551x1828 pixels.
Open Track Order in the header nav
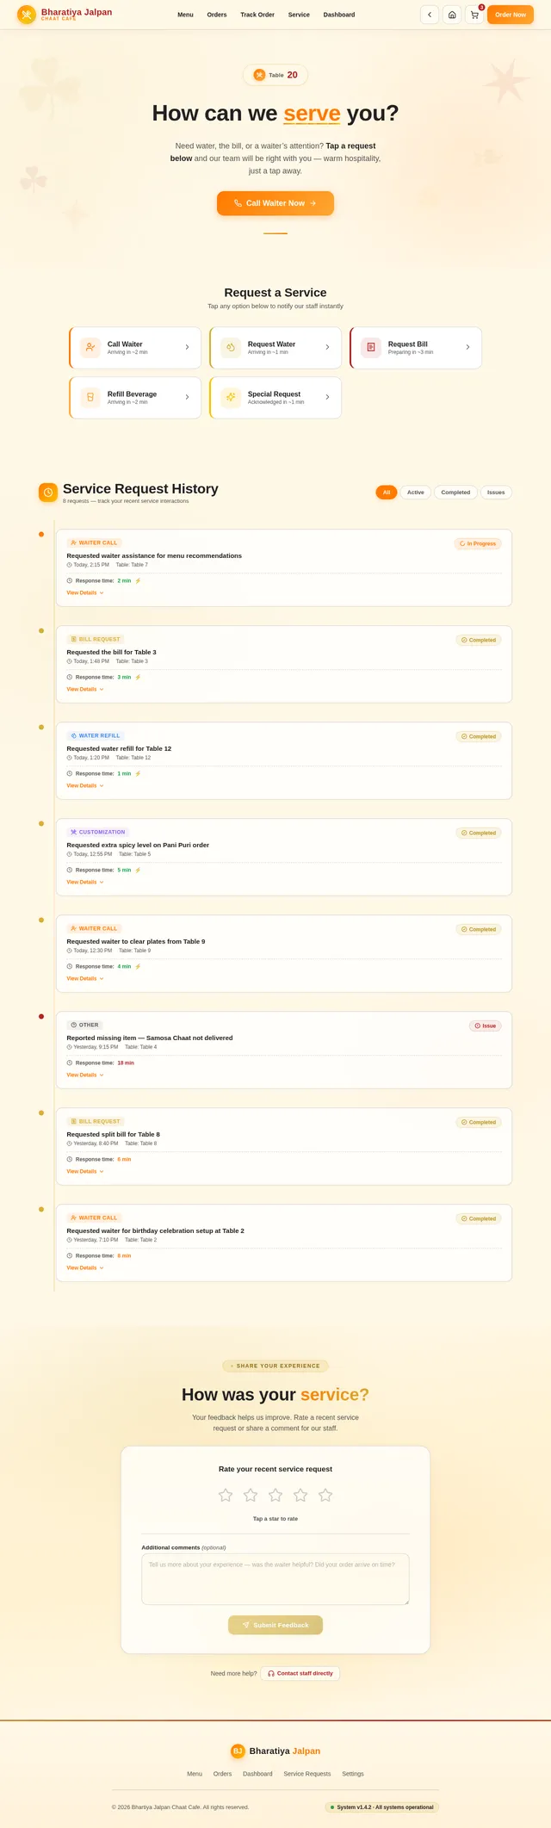coord(257,15)
